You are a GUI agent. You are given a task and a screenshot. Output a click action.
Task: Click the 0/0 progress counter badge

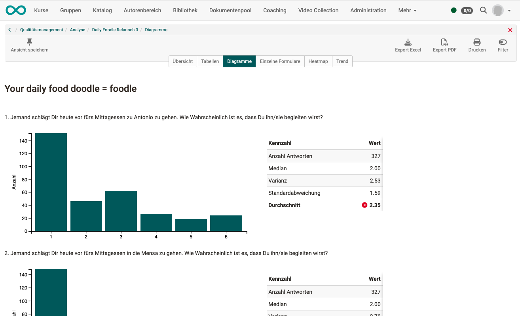467,10
